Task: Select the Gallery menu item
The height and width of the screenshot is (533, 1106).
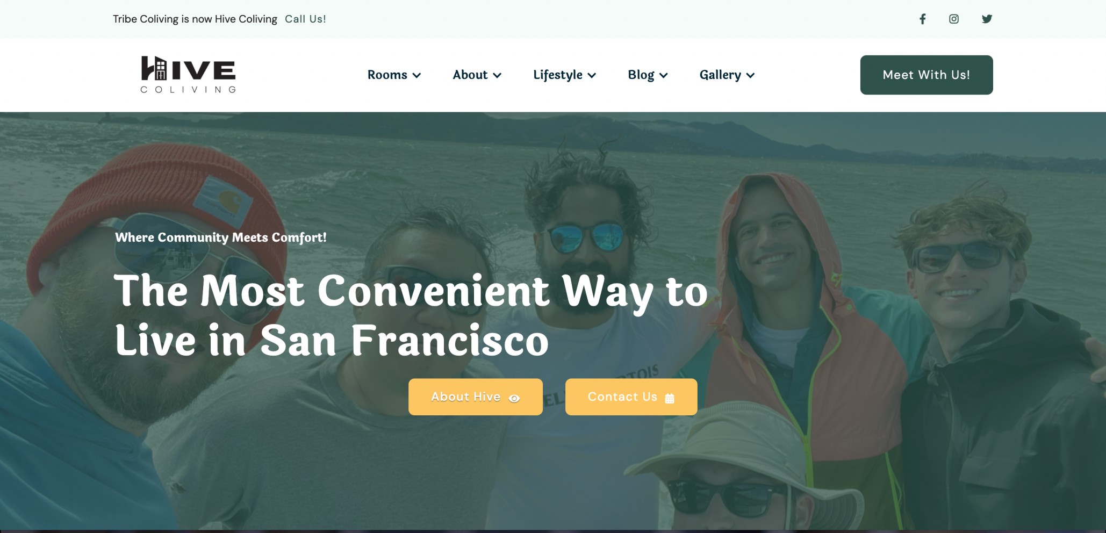Action: (x=720, y=75)
